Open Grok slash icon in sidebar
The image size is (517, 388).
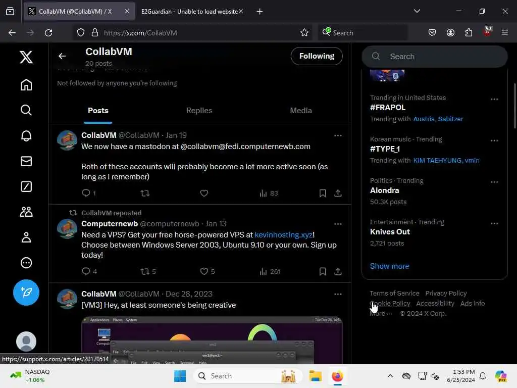pos(26,186)
